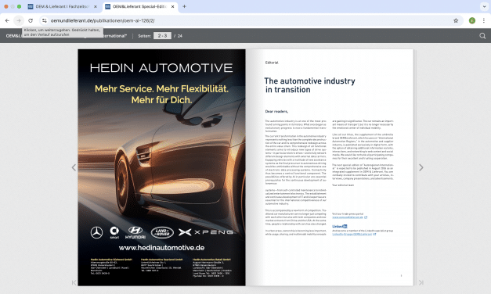The height and width of the screenshot is (294, 491).
Task: Click the headline The automotive industry in transition
Action: coord(309,85)
